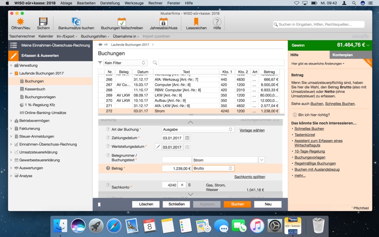Expand the Gewinn amount chevron
The height and width of the screenshot is (237, 379).
(x=368, y=45)
